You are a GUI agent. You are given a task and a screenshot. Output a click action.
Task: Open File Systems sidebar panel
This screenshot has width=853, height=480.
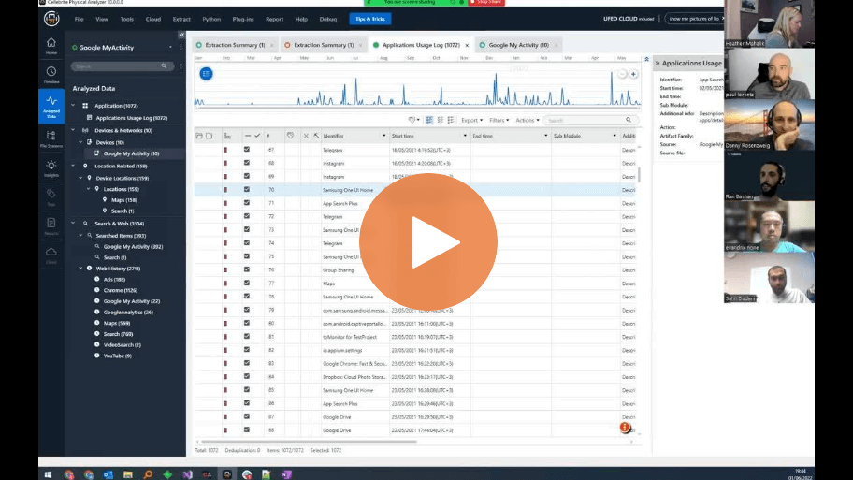(x=51, y=138)
